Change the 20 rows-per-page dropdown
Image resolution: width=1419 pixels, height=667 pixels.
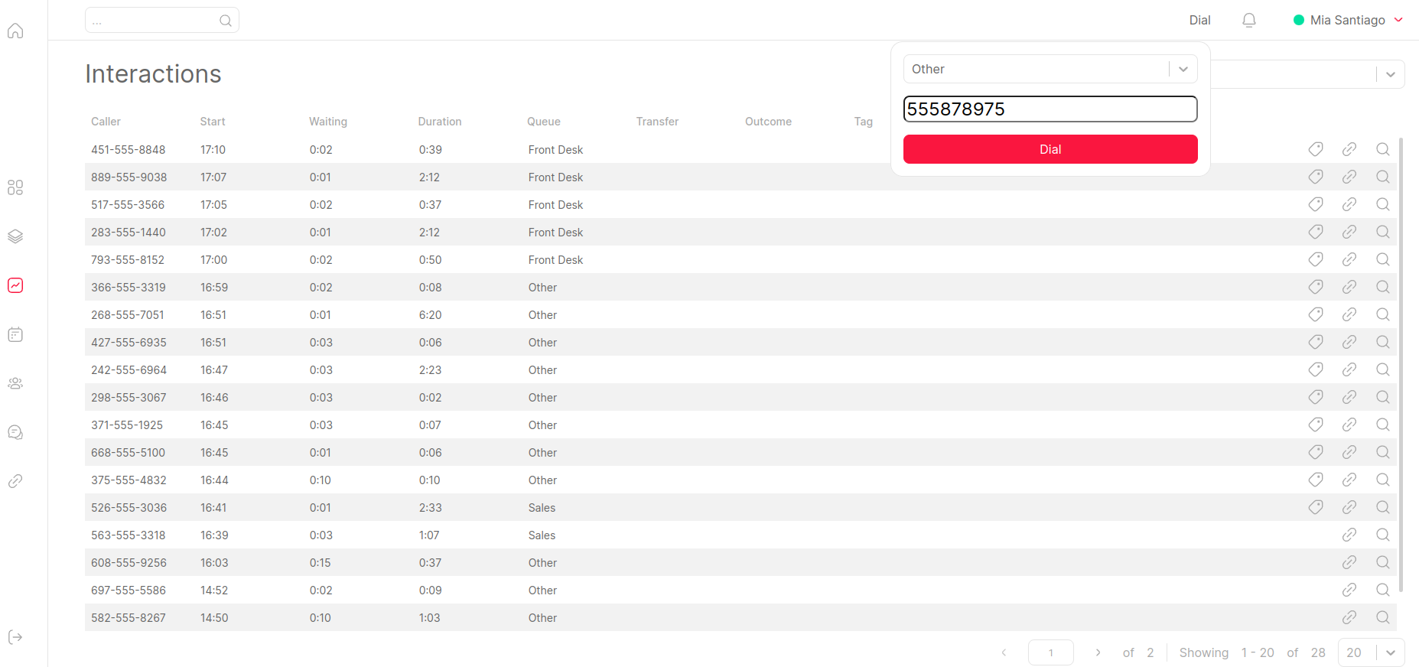pos(1371,652)
